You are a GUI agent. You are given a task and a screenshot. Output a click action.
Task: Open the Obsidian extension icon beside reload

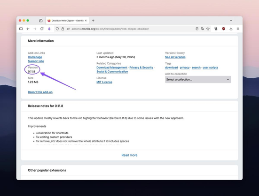[49, 29]
